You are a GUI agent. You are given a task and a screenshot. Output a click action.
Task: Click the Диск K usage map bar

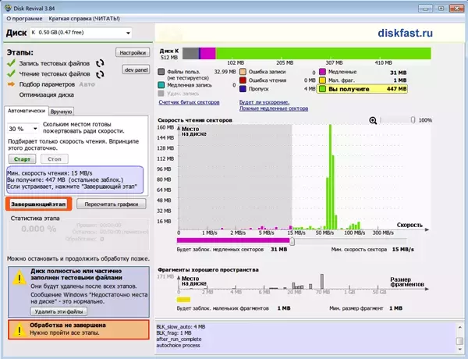click(x=307, y=53)
